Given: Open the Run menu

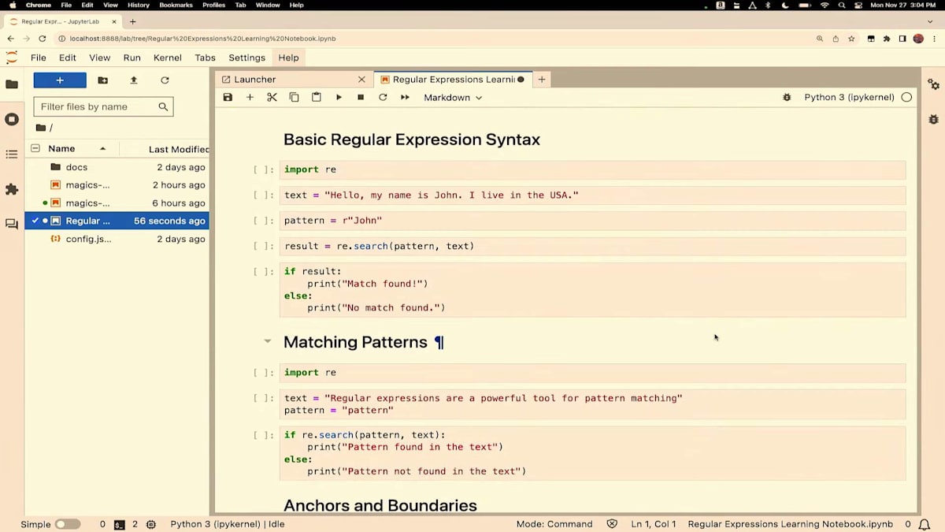Looking at the screenshot, I should tap(132, 58).
